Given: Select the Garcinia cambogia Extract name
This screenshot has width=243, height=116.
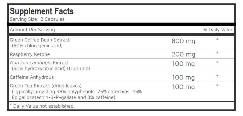Looking at the screenshot, I should click(x=39, y=63).
